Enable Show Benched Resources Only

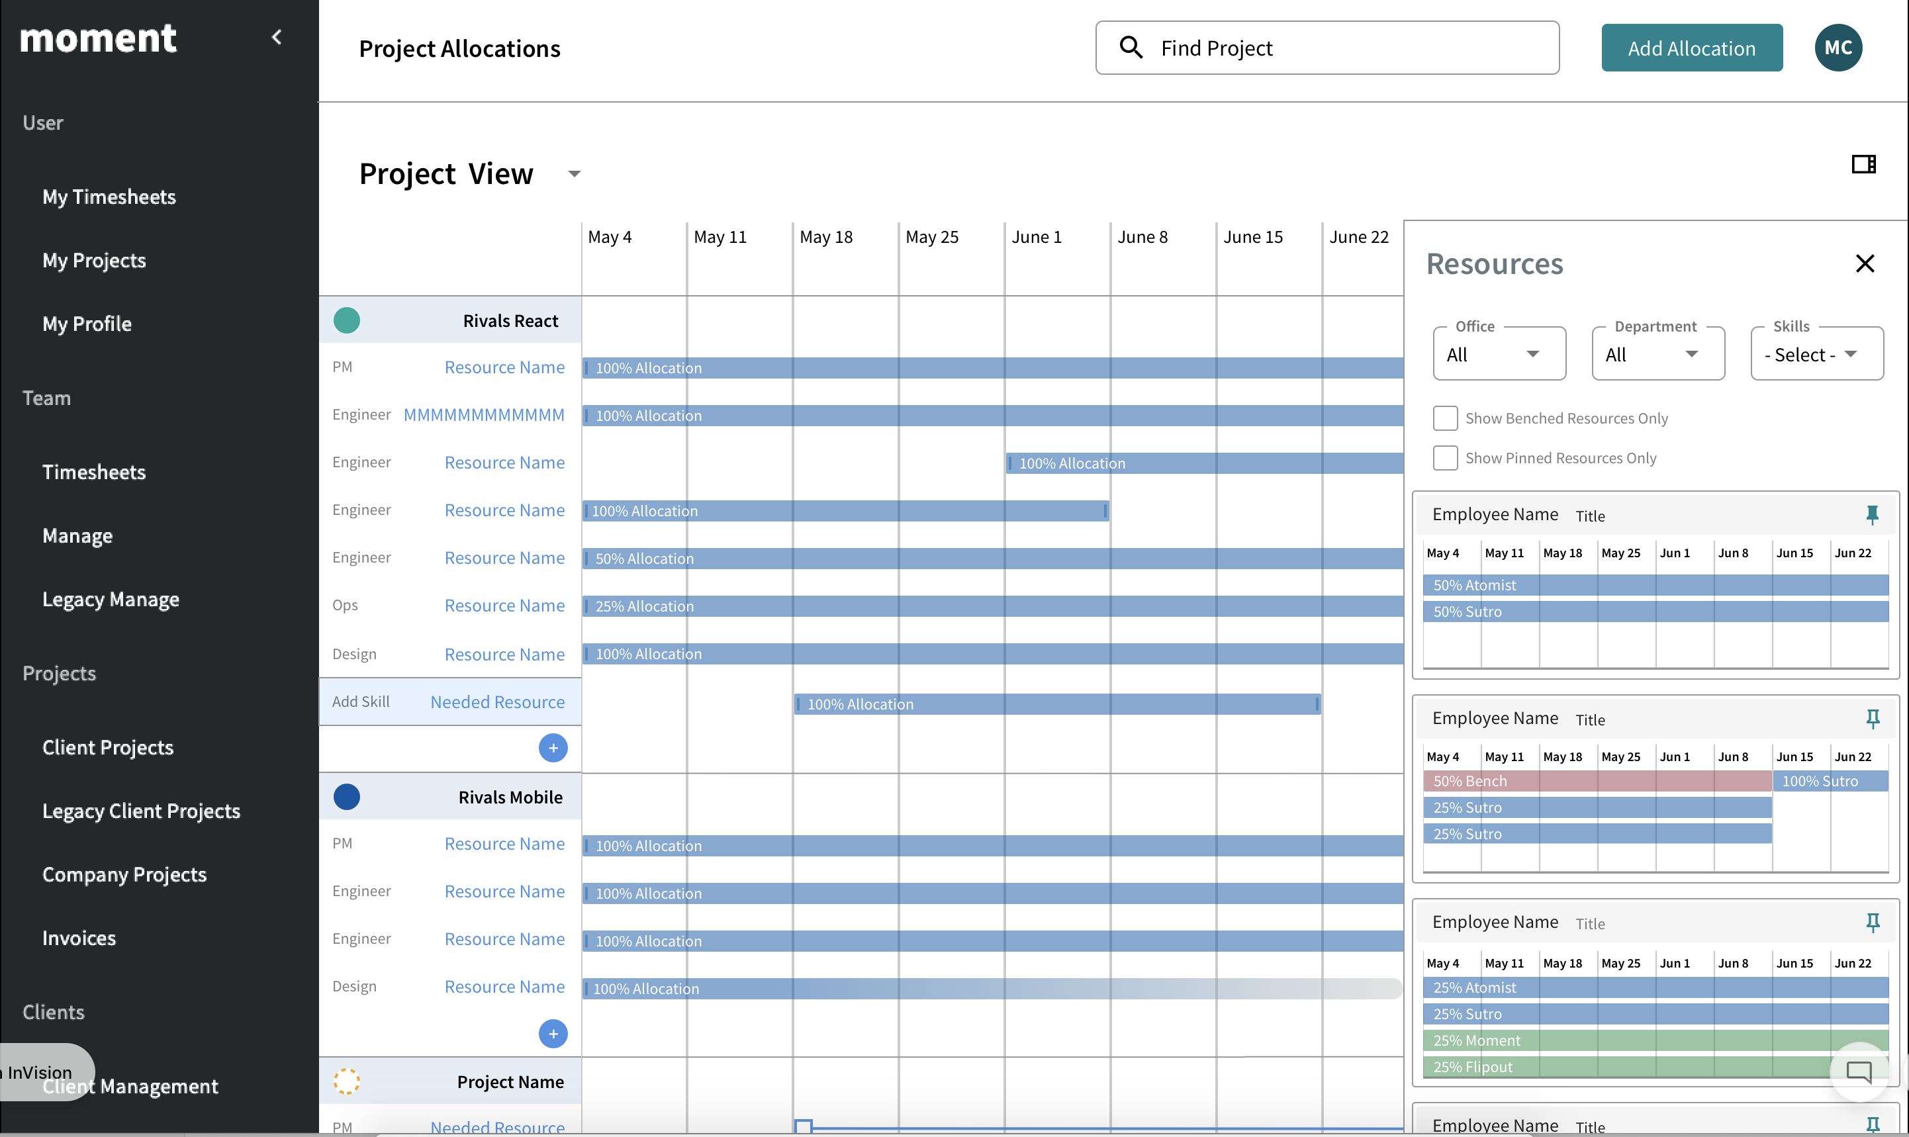pyautogui.click(x=1445, y=418)
